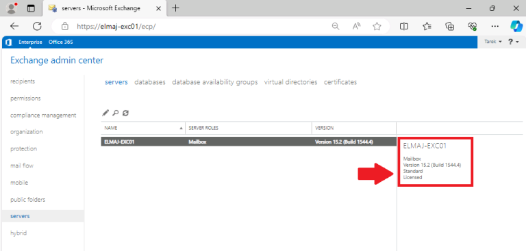Open browser settings and more ellipsis
This screenshot has width=526, height=251.
coord(494,26)
